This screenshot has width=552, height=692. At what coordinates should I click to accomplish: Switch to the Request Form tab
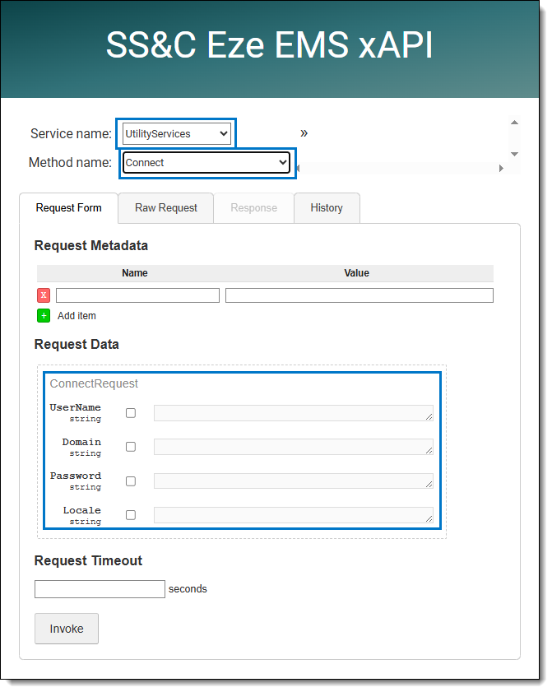[69, 208]
